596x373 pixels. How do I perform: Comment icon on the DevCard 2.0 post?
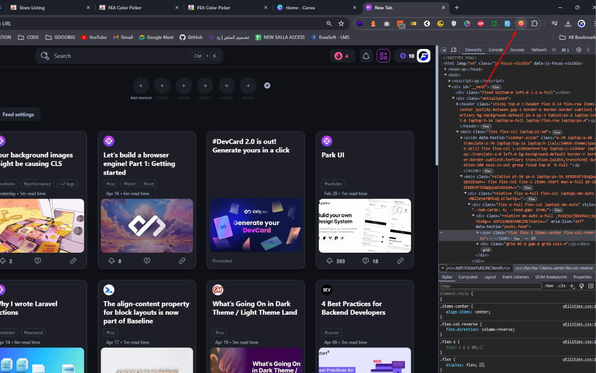coord(256,261)
